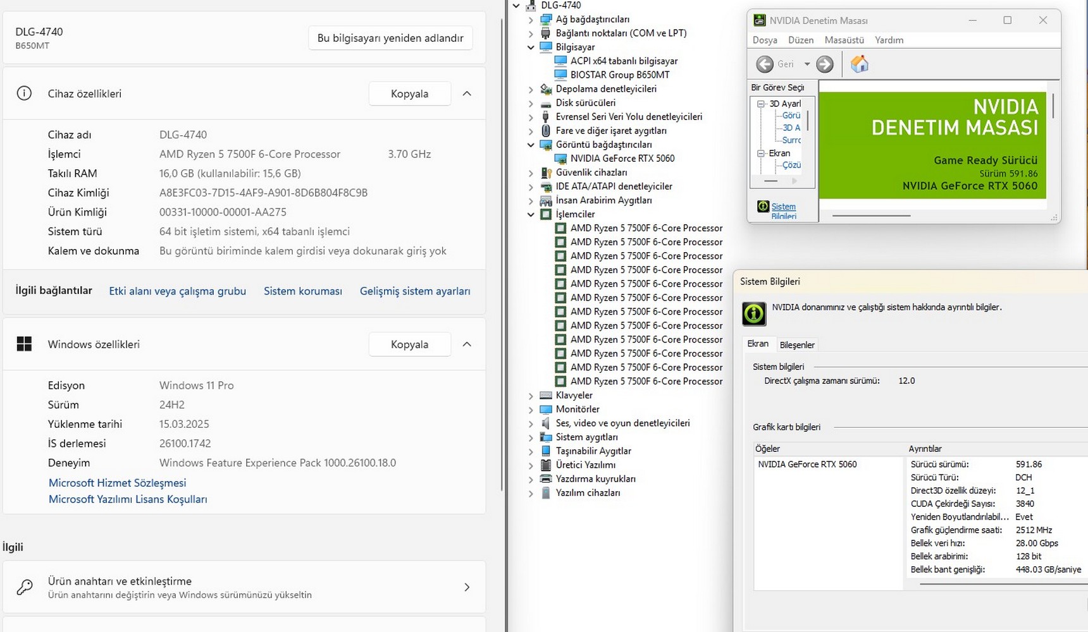This screenshot has width=1088, height=632.
Task: Click the Windows logo next to Windows özellikleri
Action: click(x=24, y=344)
